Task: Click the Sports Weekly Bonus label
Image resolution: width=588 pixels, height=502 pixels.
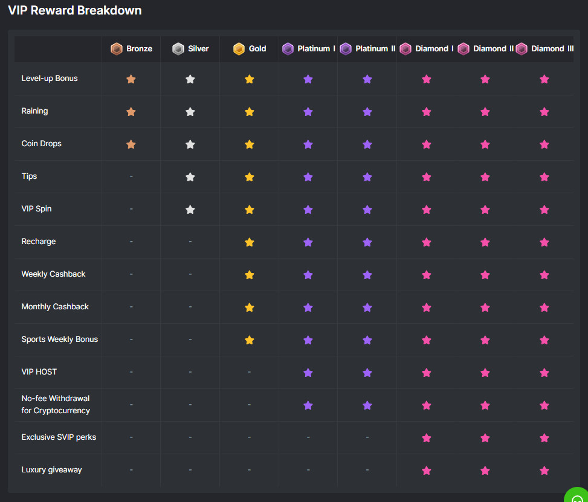Action: (x=59, y=339)
